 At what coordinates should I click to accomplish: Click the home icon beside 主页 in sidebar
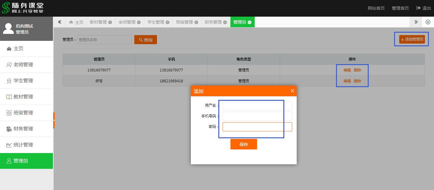coord(9,49)
